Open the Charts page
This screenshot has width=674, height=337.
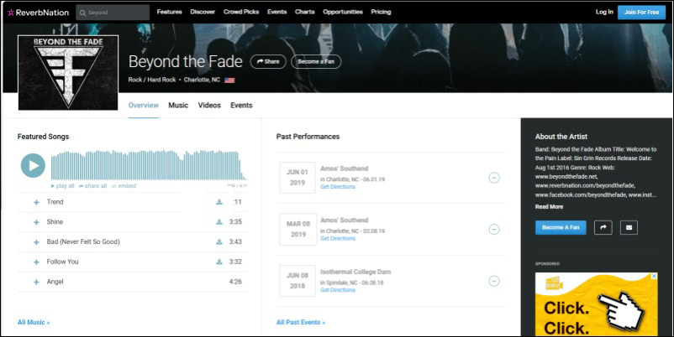305,12
